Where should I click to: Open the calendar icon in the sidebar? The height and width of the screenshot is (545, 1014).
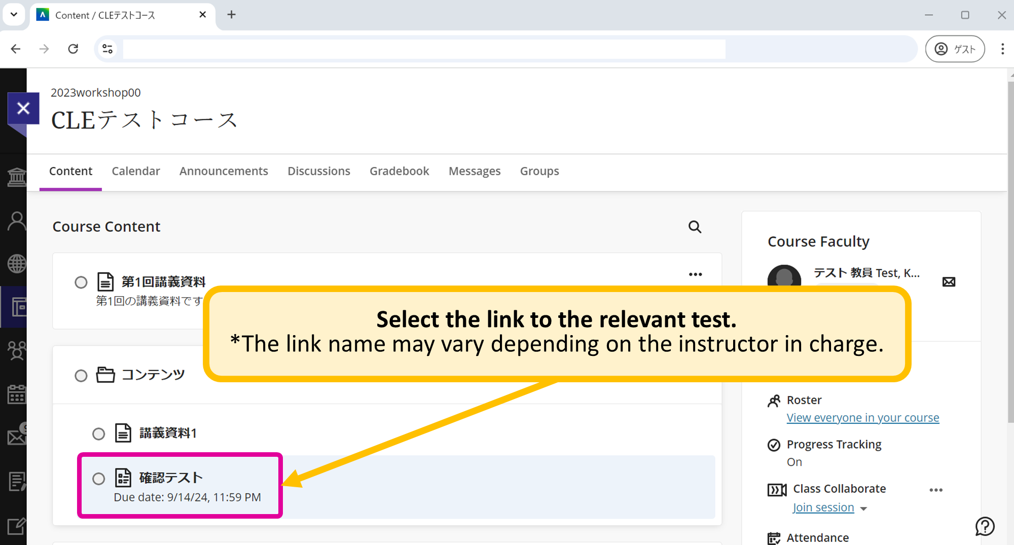pos(16,395)
